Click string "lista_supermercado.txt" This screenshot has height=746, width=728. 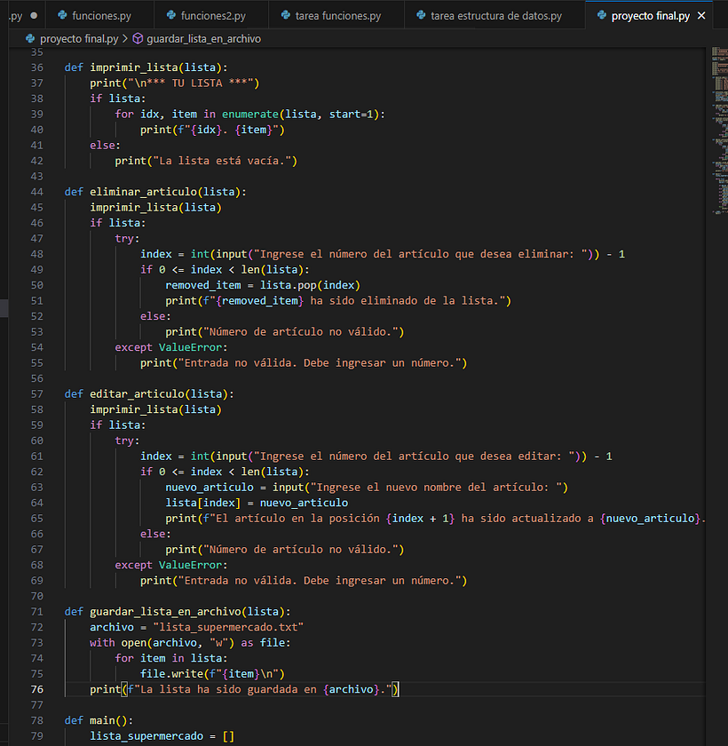(x=228, y=627)
